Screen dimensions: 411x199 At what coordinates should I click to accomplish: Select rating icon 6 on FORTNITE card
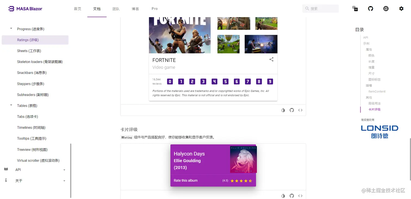pyautogui.click(x=237, y=82)
